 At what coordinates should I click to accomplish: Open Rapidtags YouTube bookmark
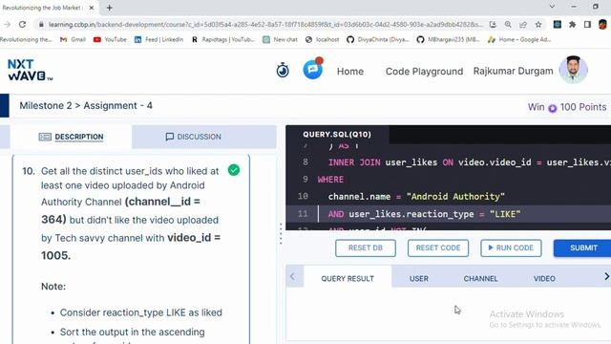click(x=222, y=39)
